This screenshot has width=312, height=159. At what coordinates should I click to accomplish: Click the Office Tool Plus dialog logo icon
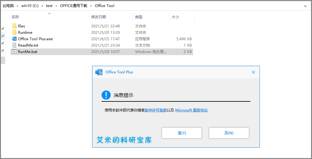coord(99,72)
